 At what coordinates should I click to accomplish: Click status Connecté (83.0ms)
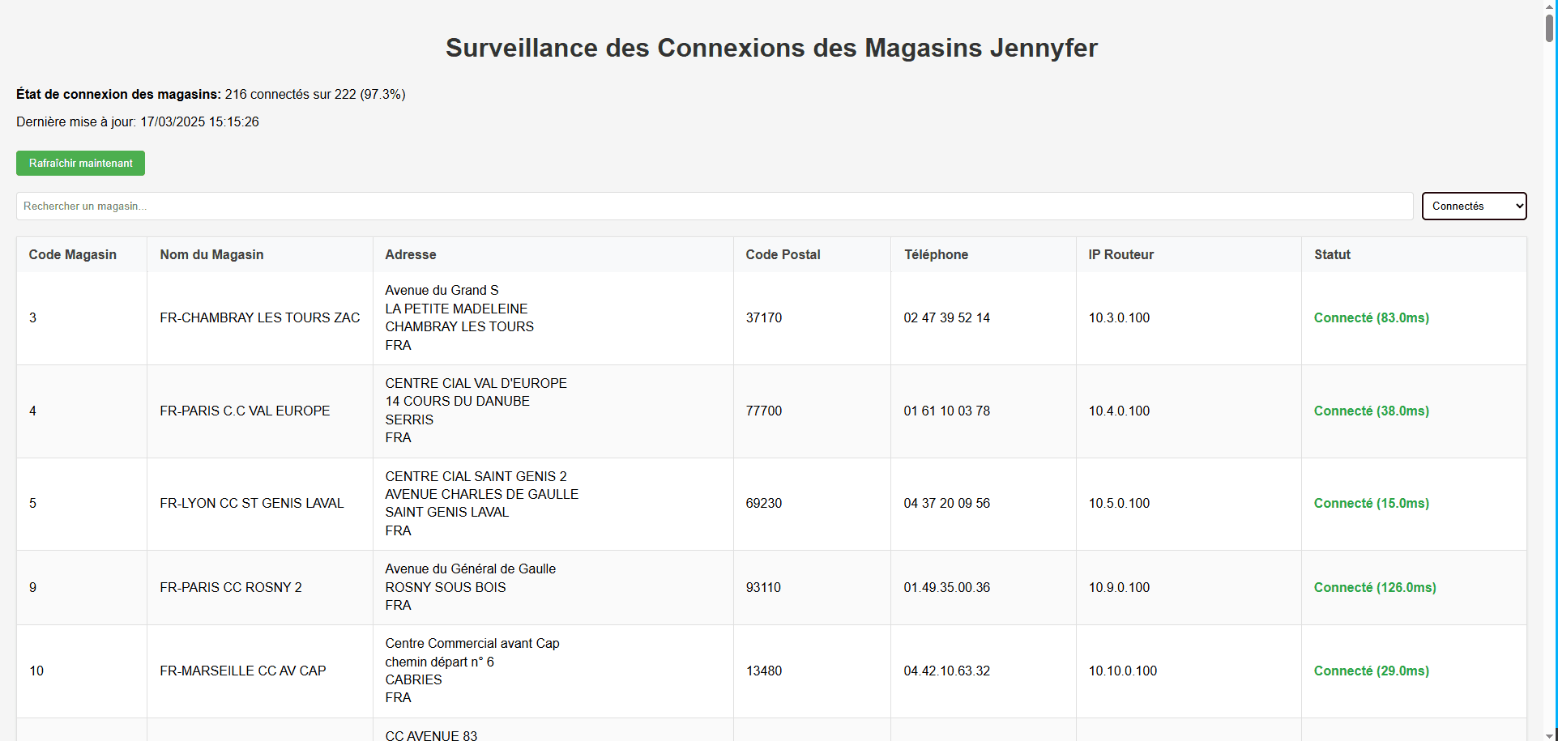[1372, 317]
